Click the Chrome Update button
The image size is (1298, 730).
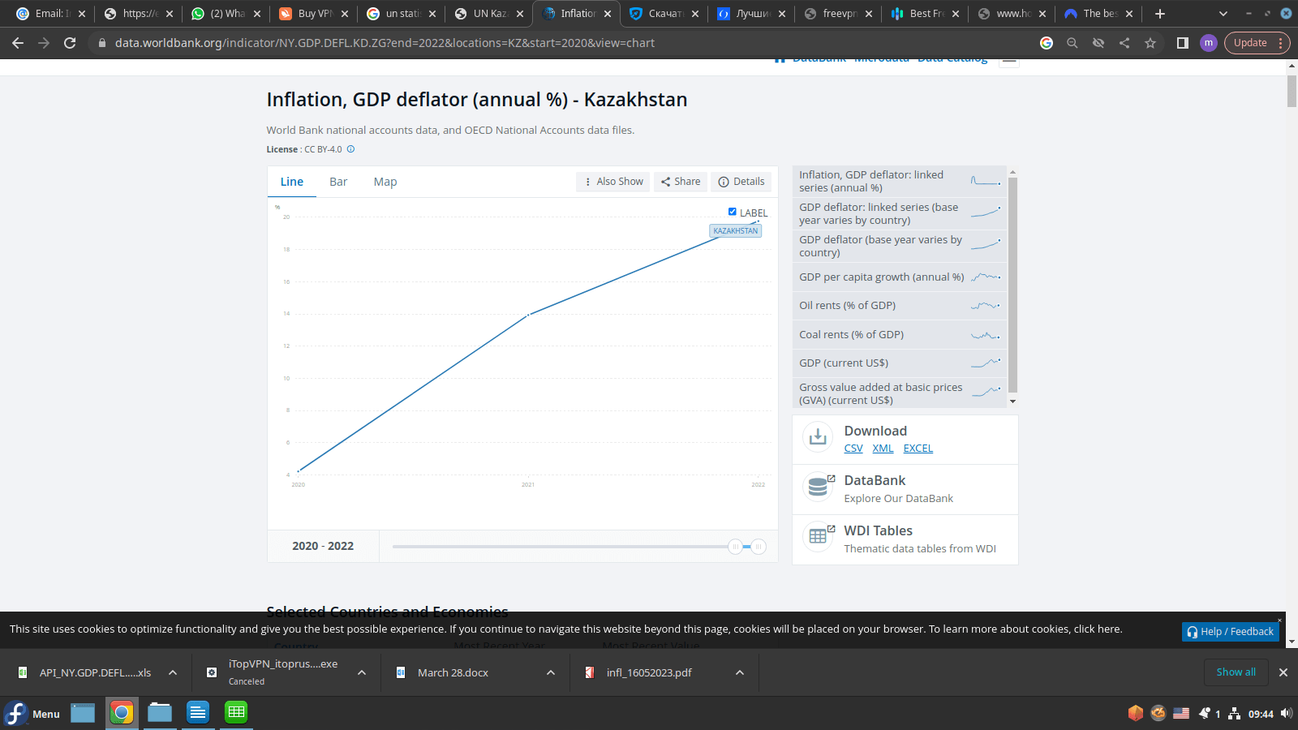coord(1250,43)
